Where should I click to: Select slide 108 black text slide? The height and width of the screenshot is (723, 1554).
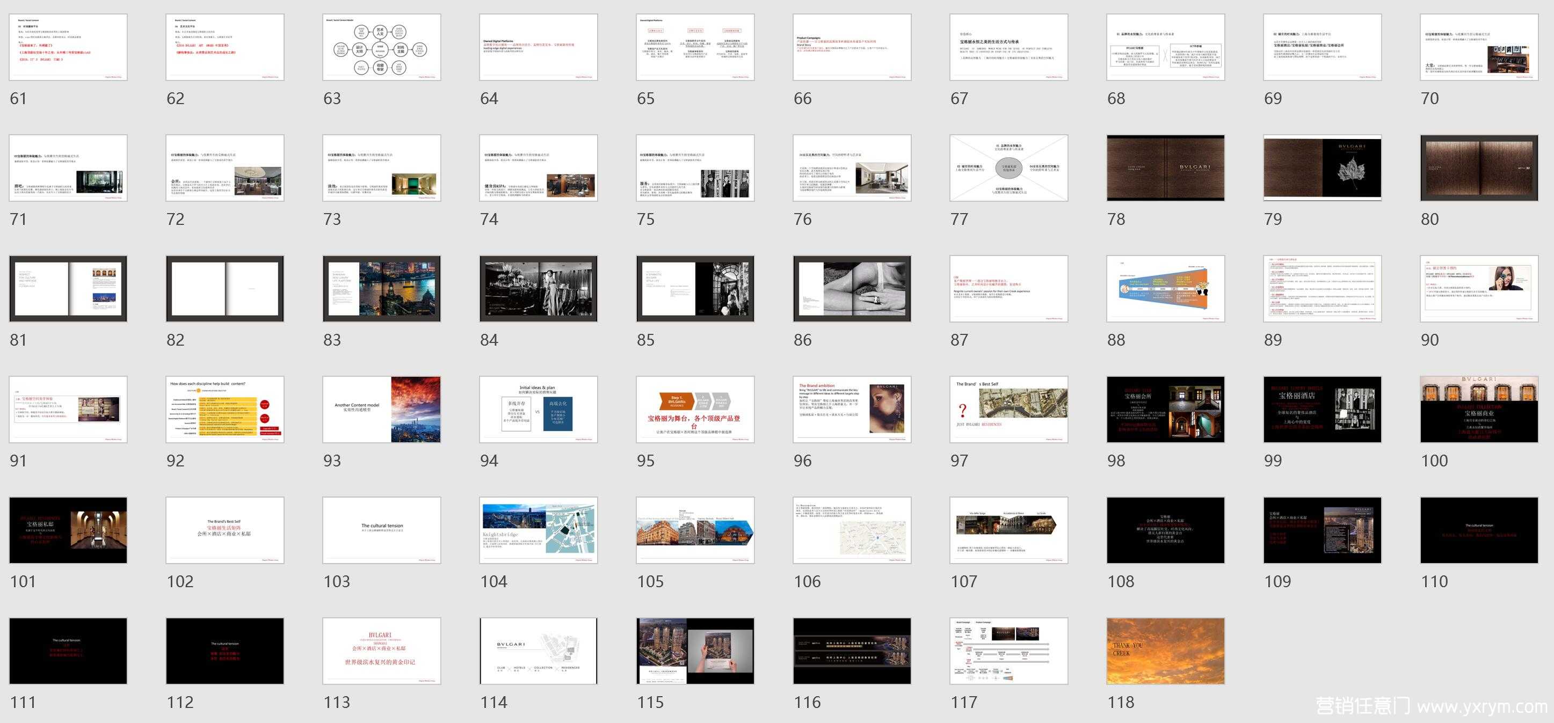click(1166, 530)
